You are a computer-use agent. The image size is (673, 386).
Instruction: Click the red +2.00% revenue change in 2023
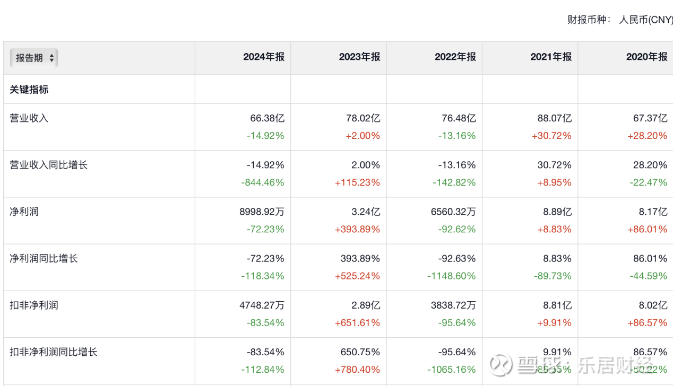point(363,136)
